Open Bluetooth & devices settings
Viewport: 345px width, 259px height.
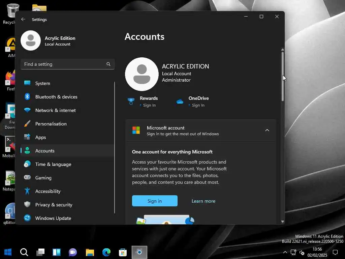[x=67, y=97]
